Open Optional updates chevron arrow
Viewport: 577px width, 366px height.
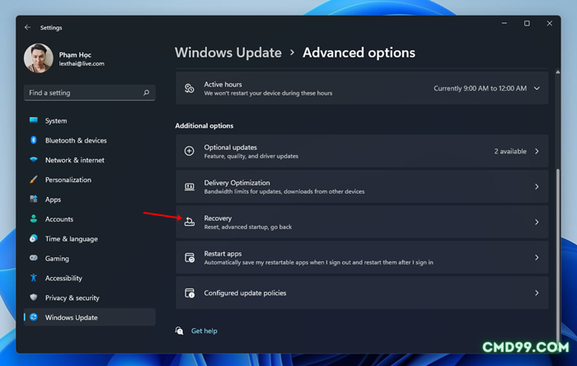pos(537,151)
